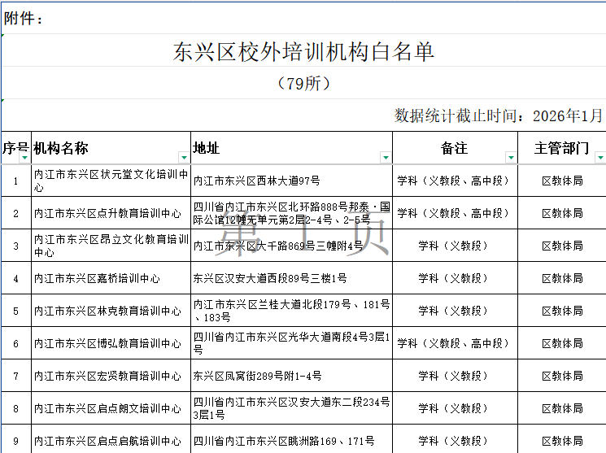The width and height of the screenshot is (606, 453).
Task: Select address cell containing 光华大道南段4号
Action: click(291, 343)
